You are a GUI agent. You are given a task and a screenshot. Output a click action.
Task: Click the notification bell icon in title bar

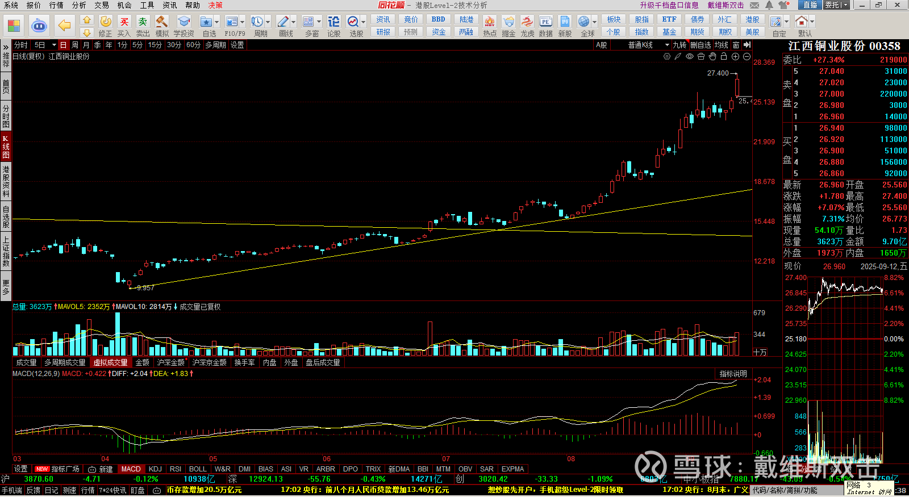tap(769, 5)
